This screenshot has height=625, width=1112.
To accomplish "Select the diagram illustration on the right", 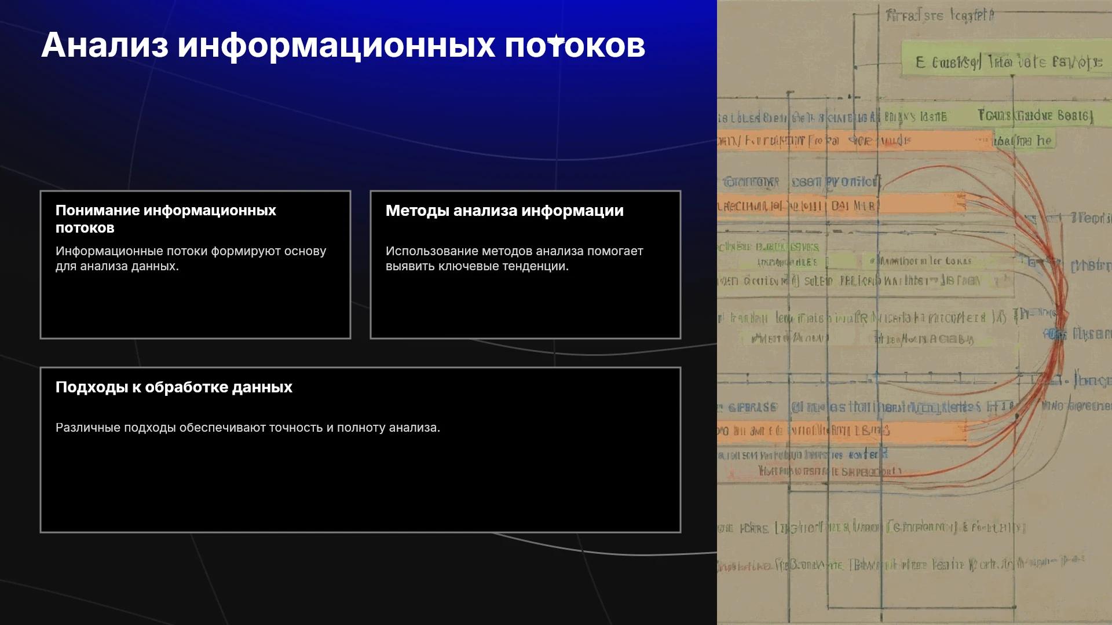I will 915,312.
